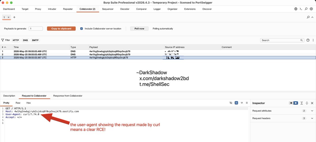Viewport: 316px width, 142px height.
Task: Open the Discover tab
Action: click(x=207, y=9)
